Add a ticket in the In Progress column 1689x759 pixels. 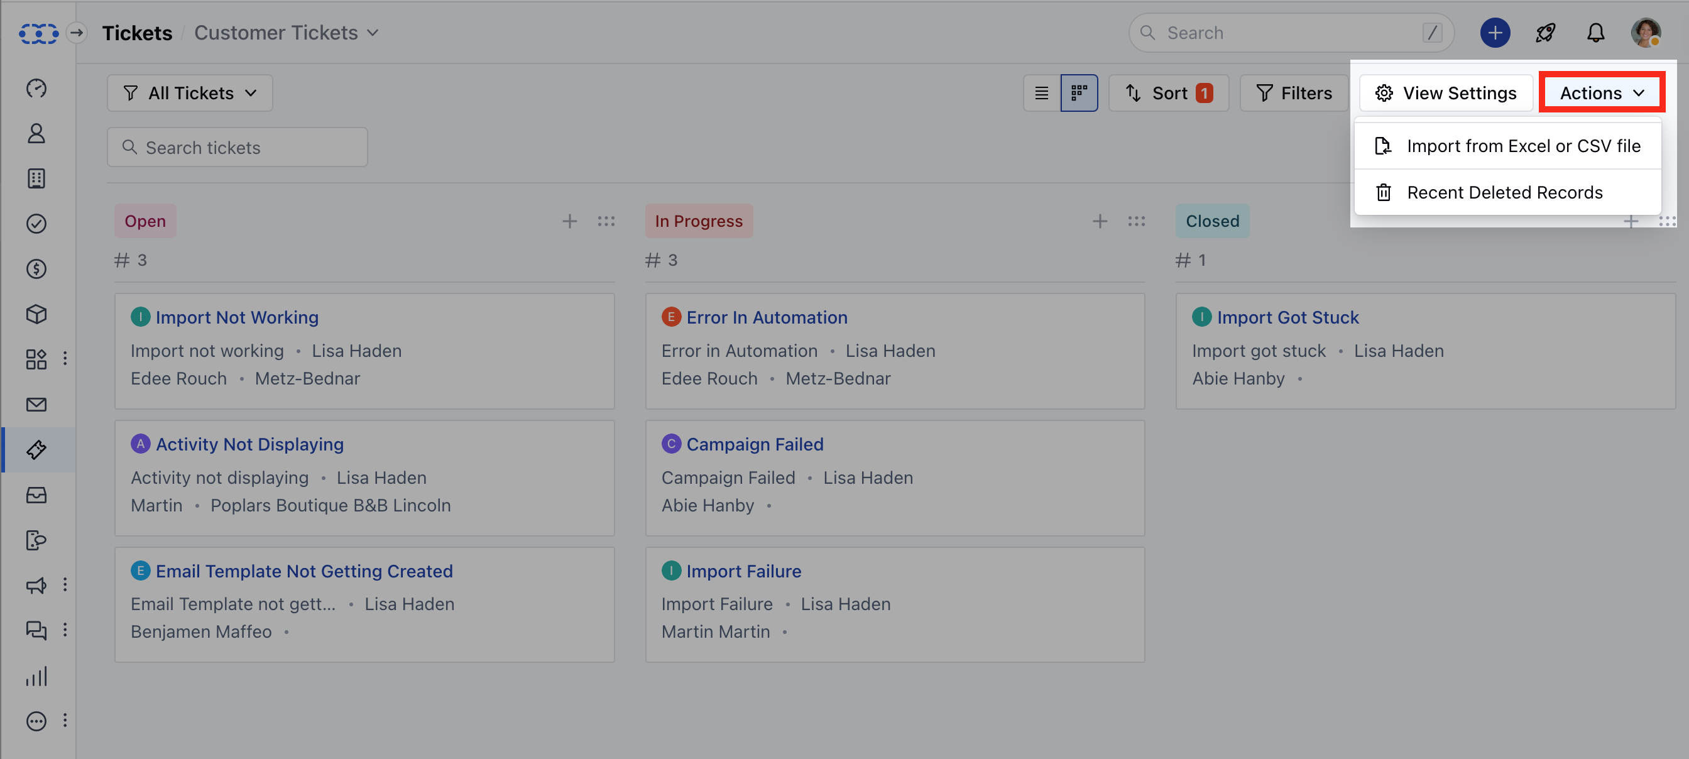[1100, 222]
